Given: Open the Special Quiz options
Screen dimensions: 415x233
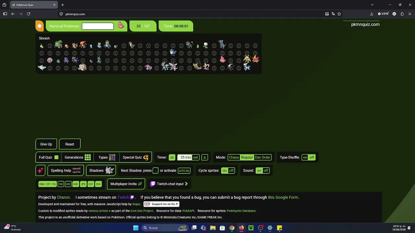Looking at the screenshot, I should 136,157.
